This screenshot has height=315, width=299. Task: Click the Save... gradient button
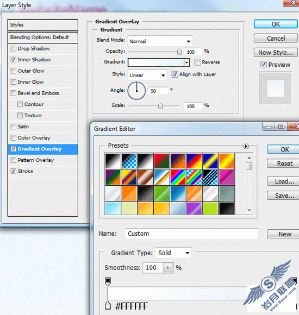(284, 196)
